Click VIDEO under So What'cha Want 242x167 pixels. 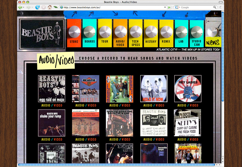(x=160, y=139)
